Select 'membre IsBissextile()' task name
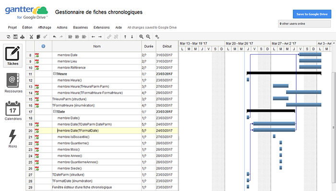Screen dimensions: 336x191 [73, 137]
